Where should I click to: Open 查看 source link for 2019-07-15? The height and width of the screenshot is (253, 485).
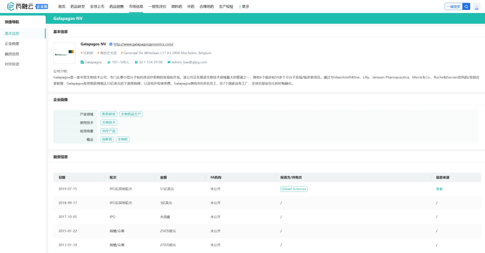point(439,189)
